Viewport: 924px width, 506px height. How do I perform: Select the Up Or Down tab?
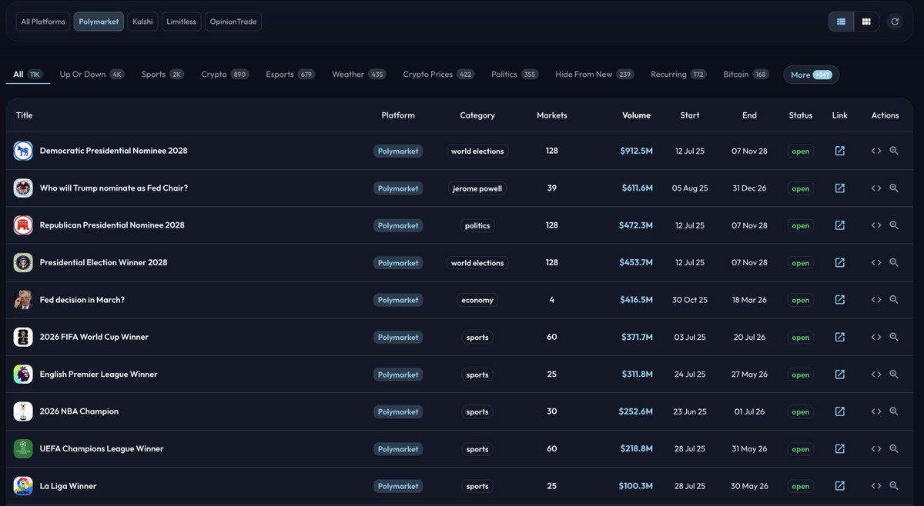click(x=92, y=75)
